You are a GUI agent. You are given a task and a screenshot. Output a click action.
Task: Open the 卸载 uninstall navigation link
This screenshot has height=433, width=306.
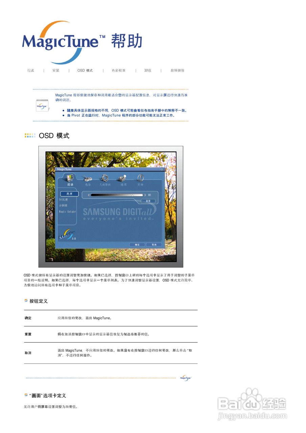pyautogui.click(x=148, y=70)
